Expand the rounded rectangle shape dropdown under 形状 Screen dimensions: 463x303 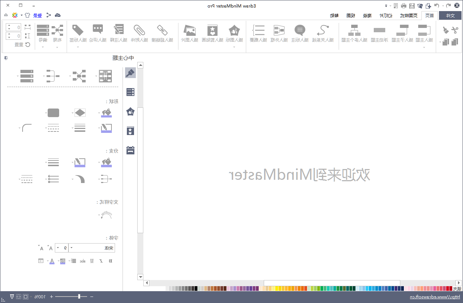(46, 113)
